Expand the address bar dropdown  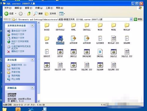pos(131,19)
